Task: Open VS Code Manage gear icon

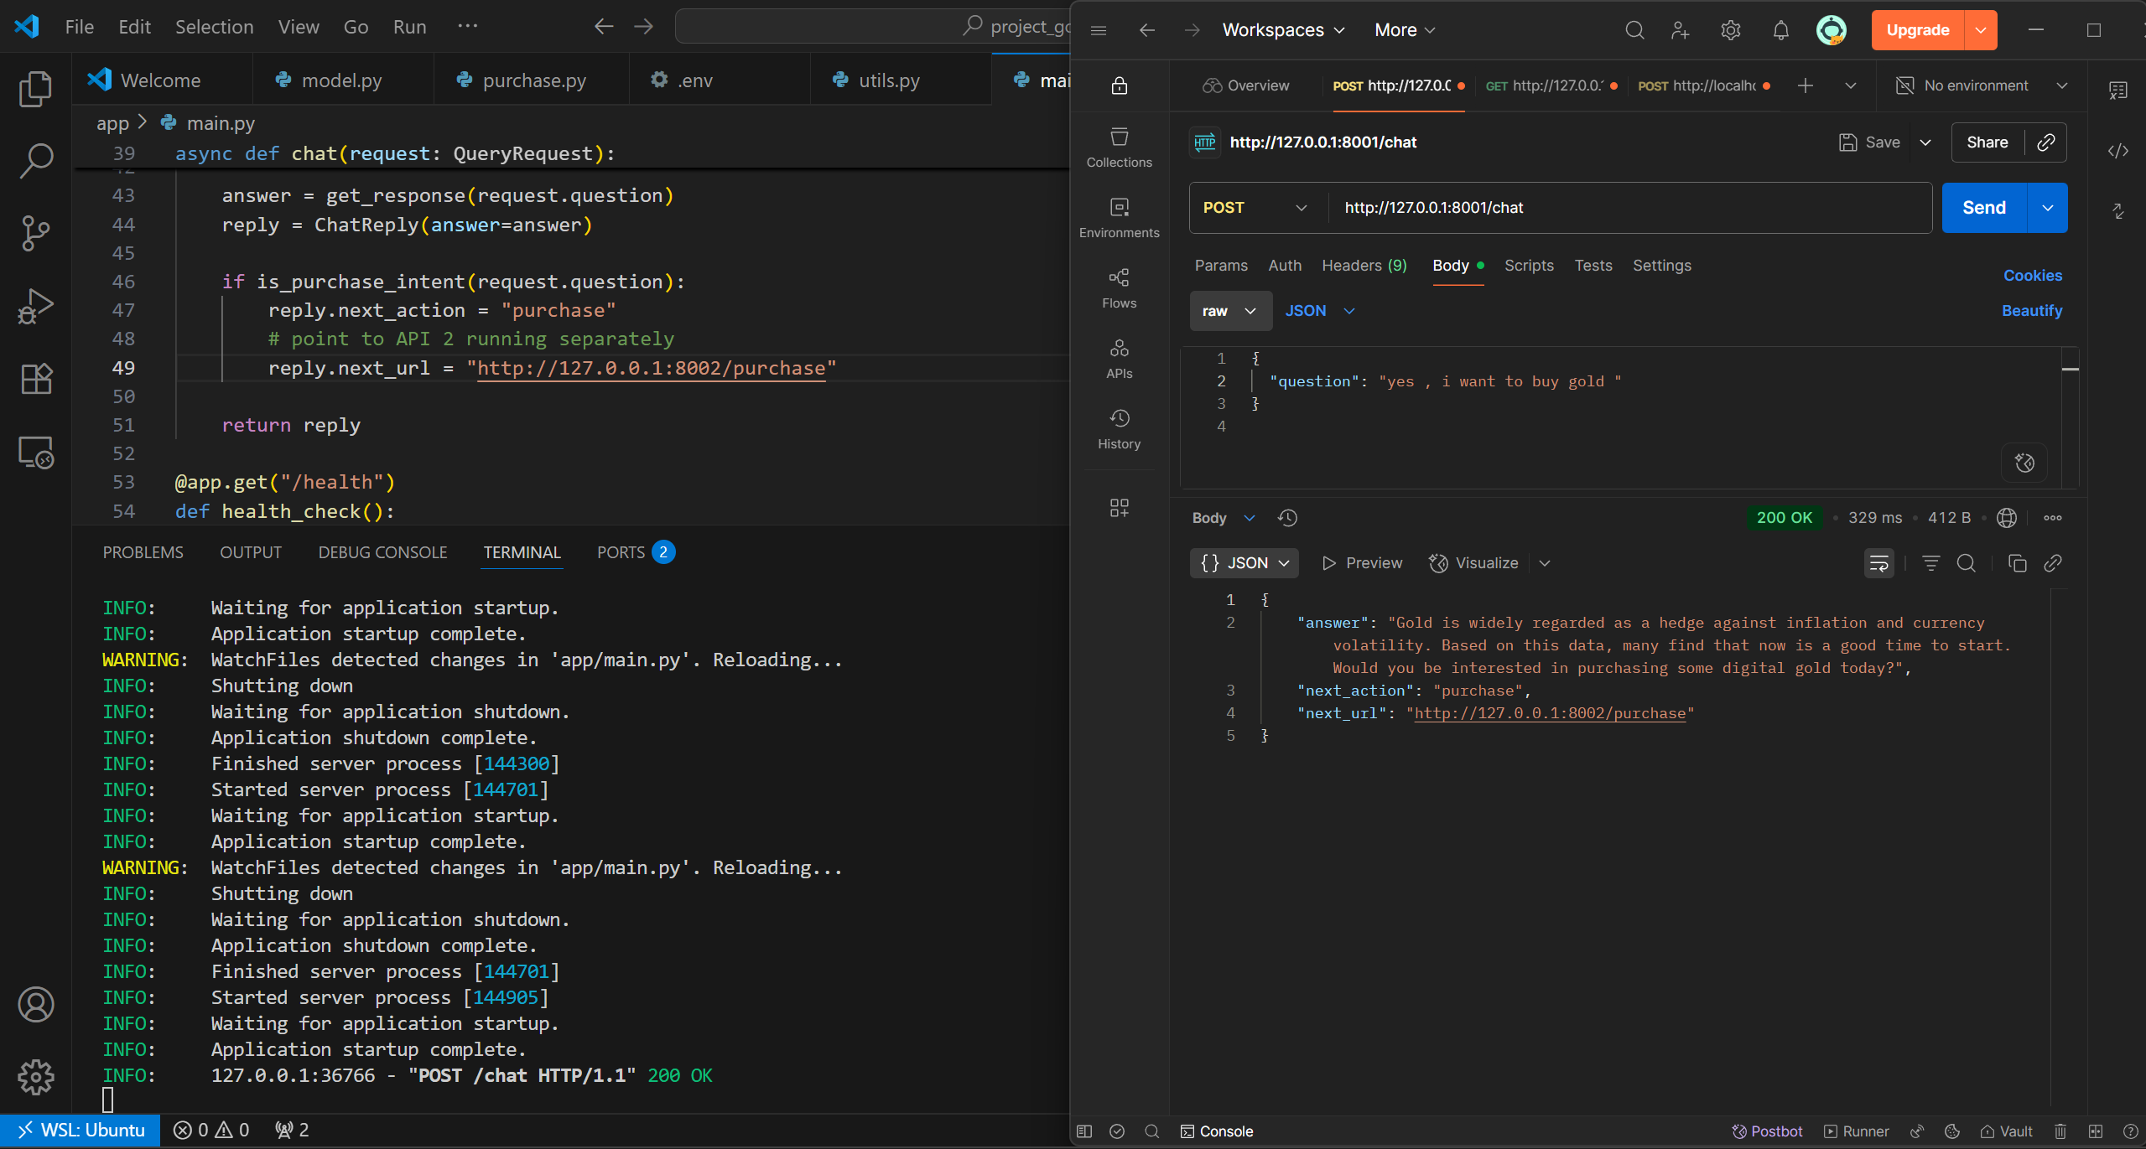Action: 35,1077
